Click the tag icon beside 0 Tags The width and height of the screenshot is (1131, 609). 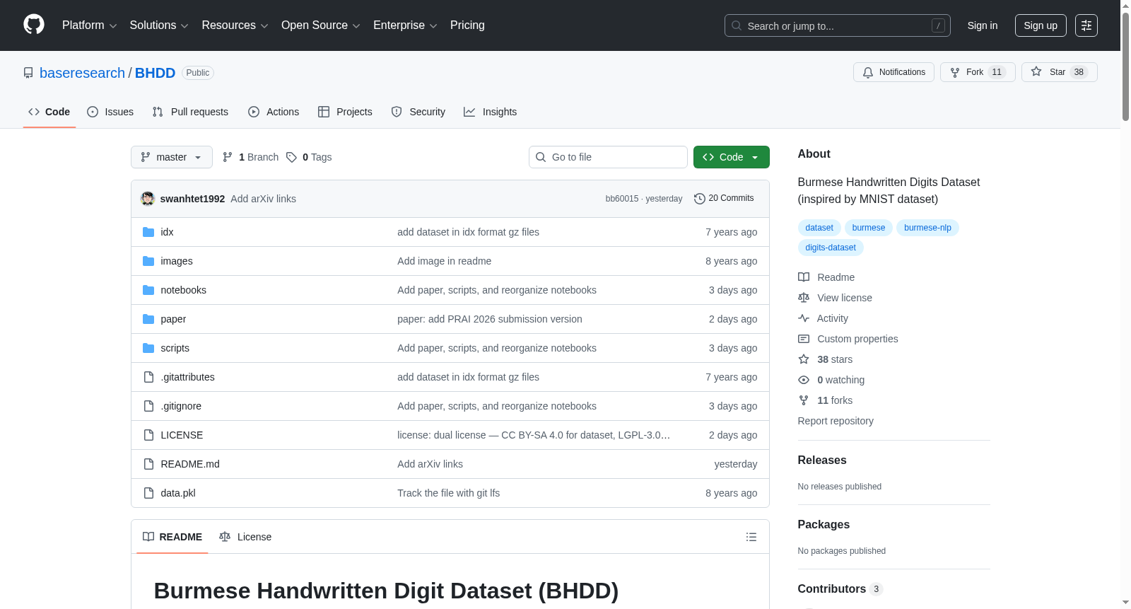[291, 157]
